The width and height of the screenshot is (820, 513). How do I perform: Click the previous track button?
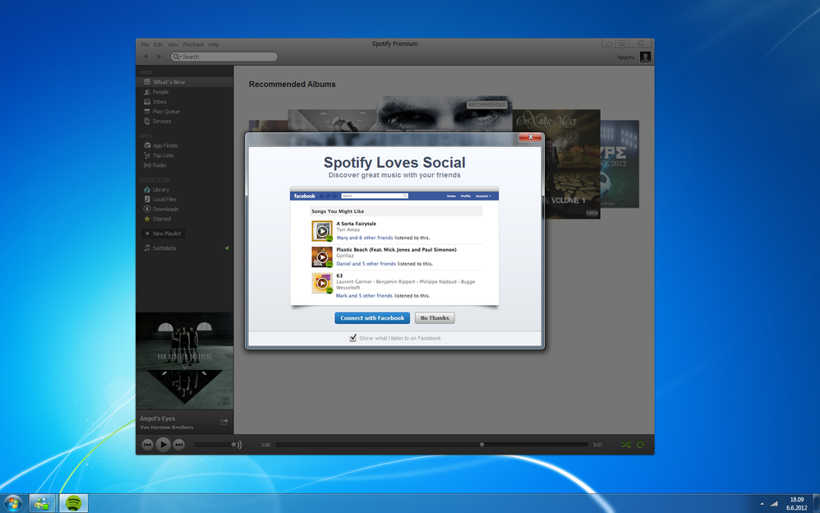click(x=147, y=445)
